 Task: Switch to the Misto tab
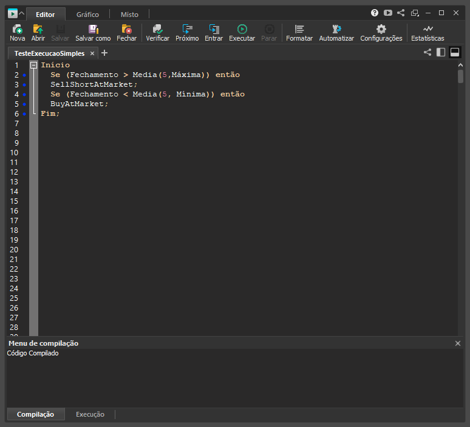point(129,15)
